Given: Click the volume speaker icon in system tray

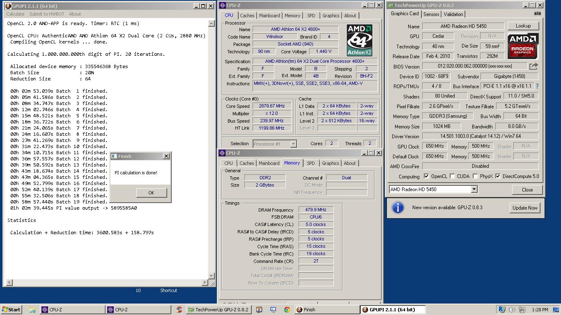Looking at the screenshot, I should click(x=512, y=310).
